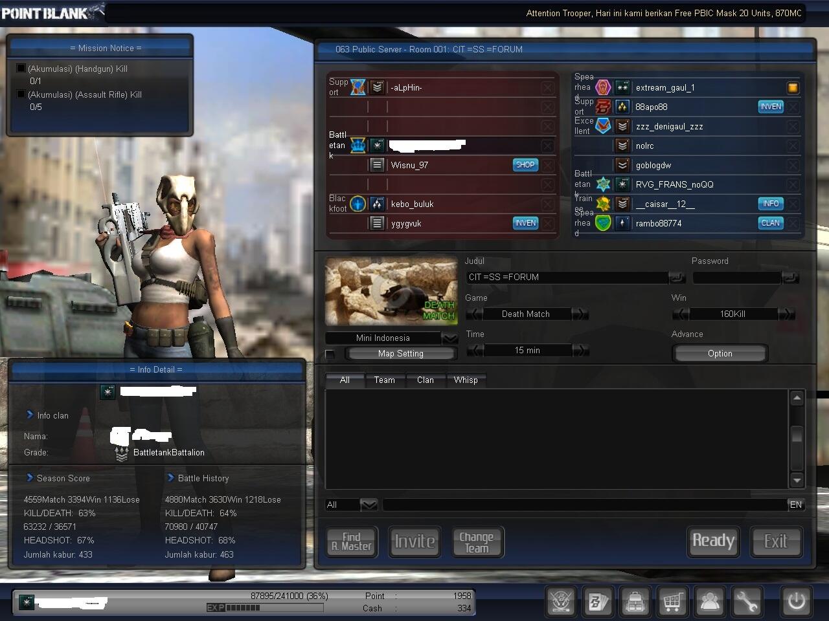Open the PB mission cards icon
This screenshot has width=829, height=621.
coord(598,602)
